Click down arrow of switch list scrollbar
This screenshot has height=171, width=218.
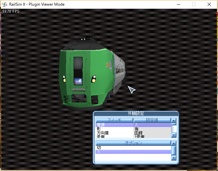tap(174, 135)
